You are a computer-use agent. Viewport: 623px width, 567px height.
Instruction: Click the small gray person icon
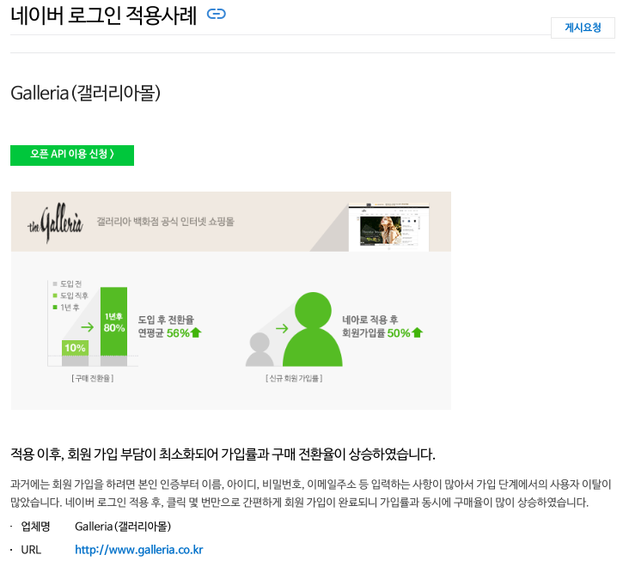tap(260, 350)
